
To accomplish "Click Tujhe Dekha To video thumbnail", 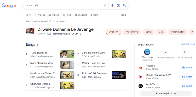I will tap(67, 54).
